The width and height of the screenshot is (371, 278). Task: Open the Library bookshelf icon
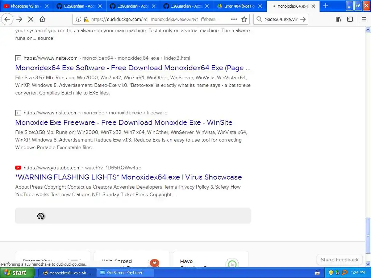[x=338, y=20]
